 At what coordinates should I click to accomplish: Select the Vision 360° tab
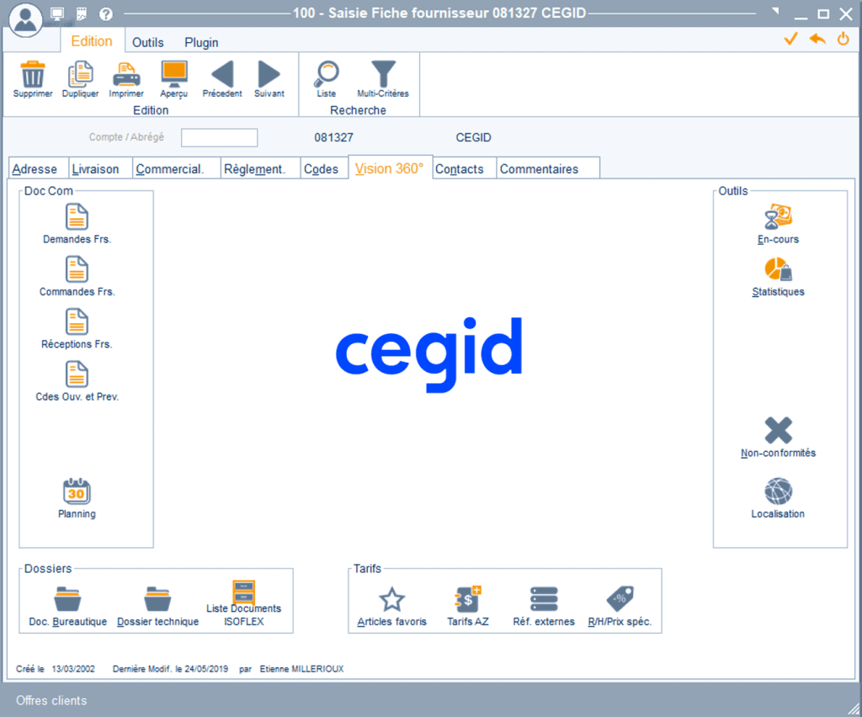[x=389, y=168]
